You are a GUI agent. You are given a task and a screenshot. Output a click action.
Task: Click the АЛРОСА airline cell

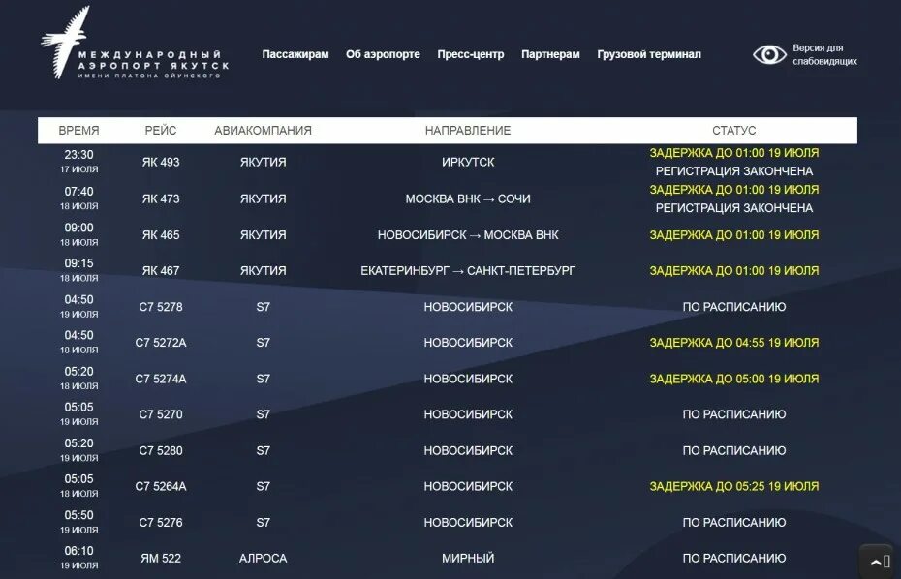pos(264,558)
